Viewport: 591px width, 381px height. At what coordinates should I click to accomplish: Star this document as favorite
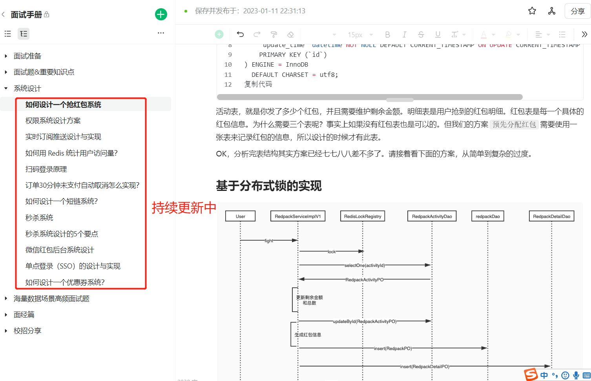tap(532, 11)
